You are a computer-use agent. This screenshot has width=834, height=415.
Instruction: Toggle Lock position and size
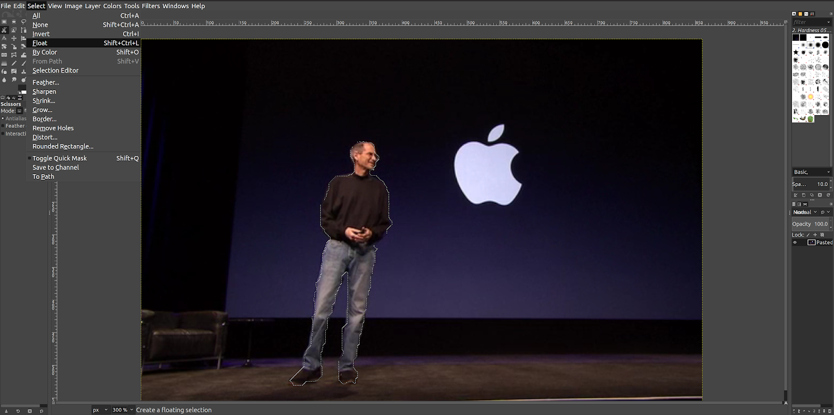tap(815, 235)
